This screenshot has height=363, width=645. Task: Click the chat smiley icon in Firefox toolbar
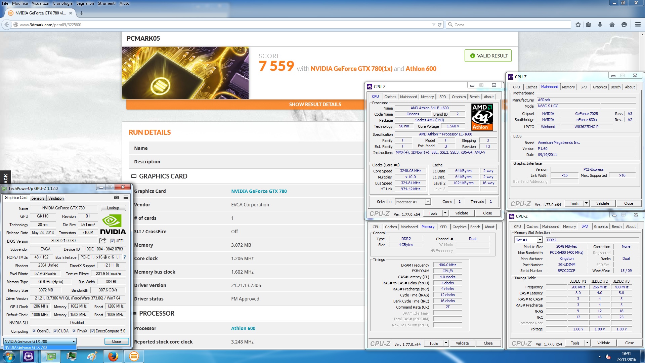click(x=624, y=25)
